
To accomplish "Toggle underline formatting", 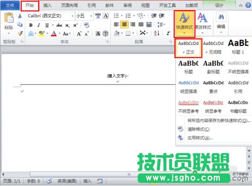I will [x=47, y=25].
